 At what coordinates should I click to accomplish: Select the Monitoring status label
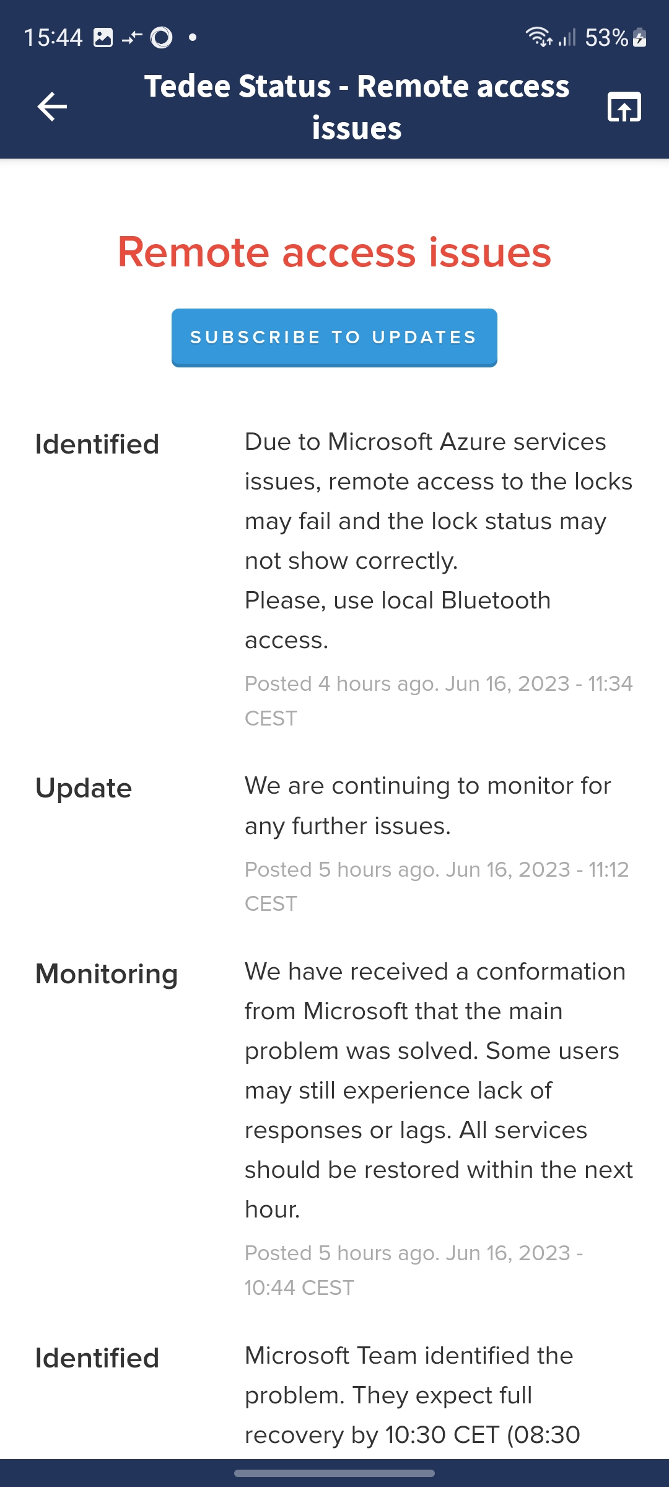tap(107, 974)
